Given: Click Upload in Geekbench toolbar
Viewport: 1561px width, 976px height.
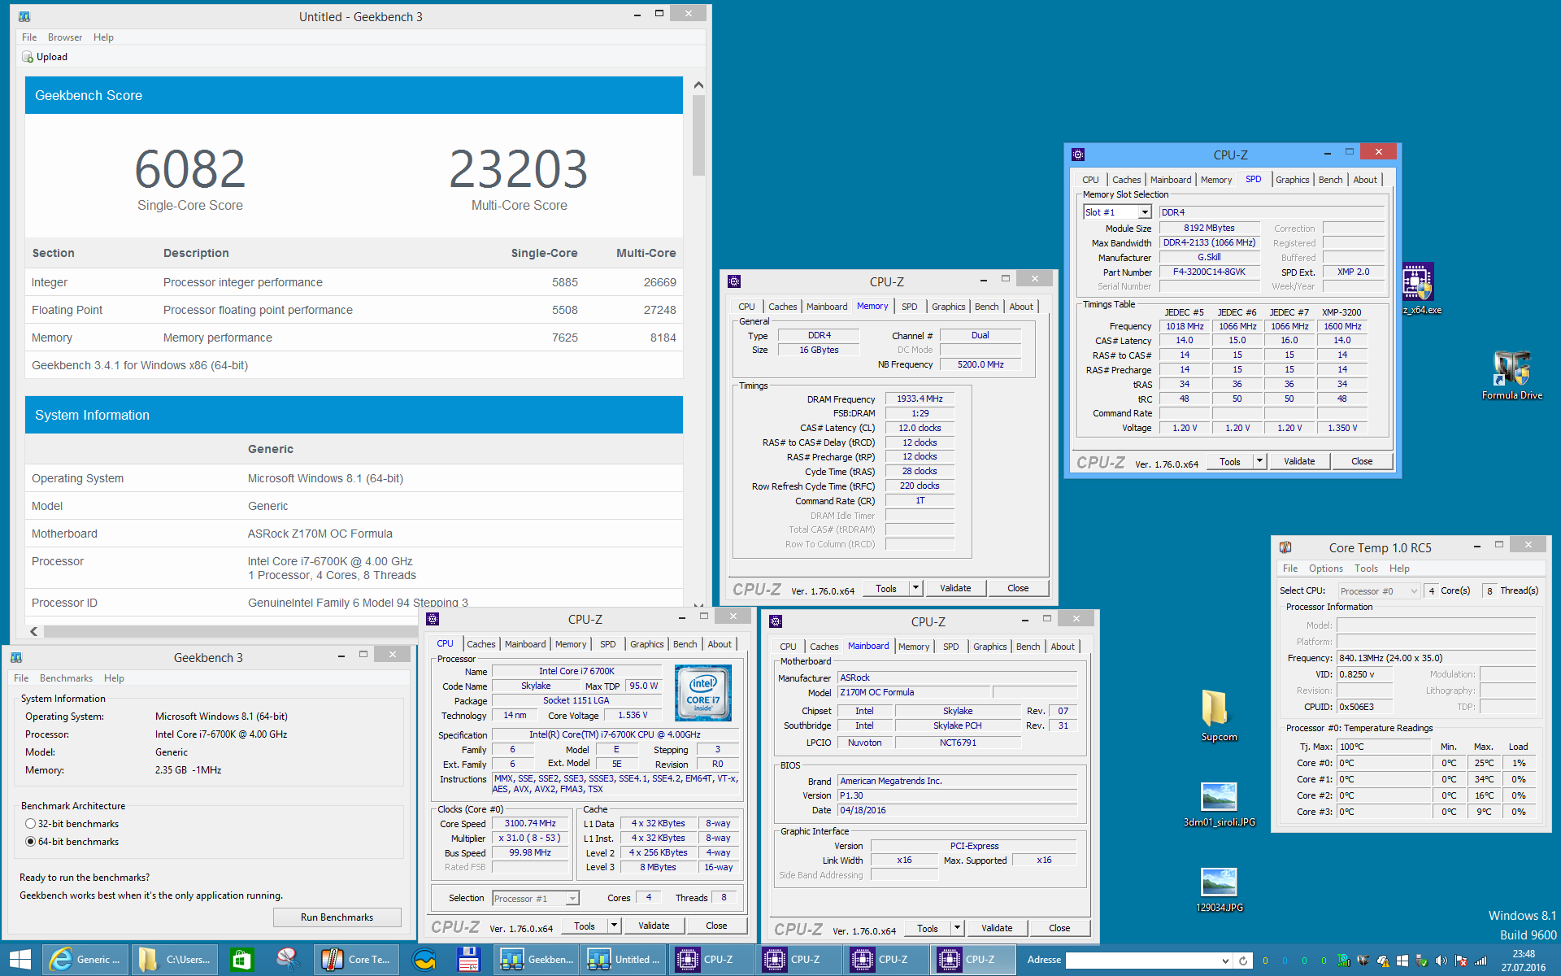Looking at the screenshot, I should [45, 57].
